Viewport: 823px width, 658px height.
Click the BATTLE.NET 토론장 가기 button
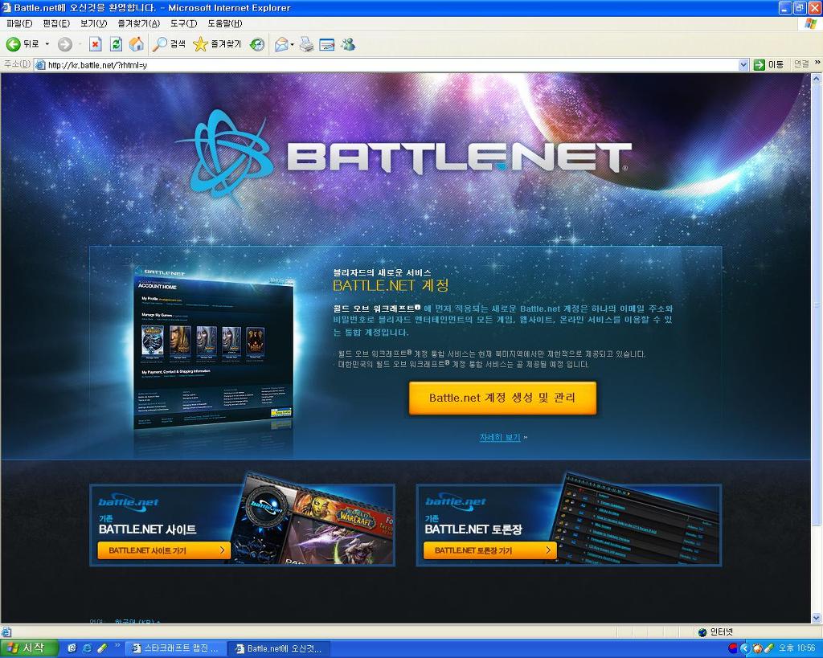[489, 550]
